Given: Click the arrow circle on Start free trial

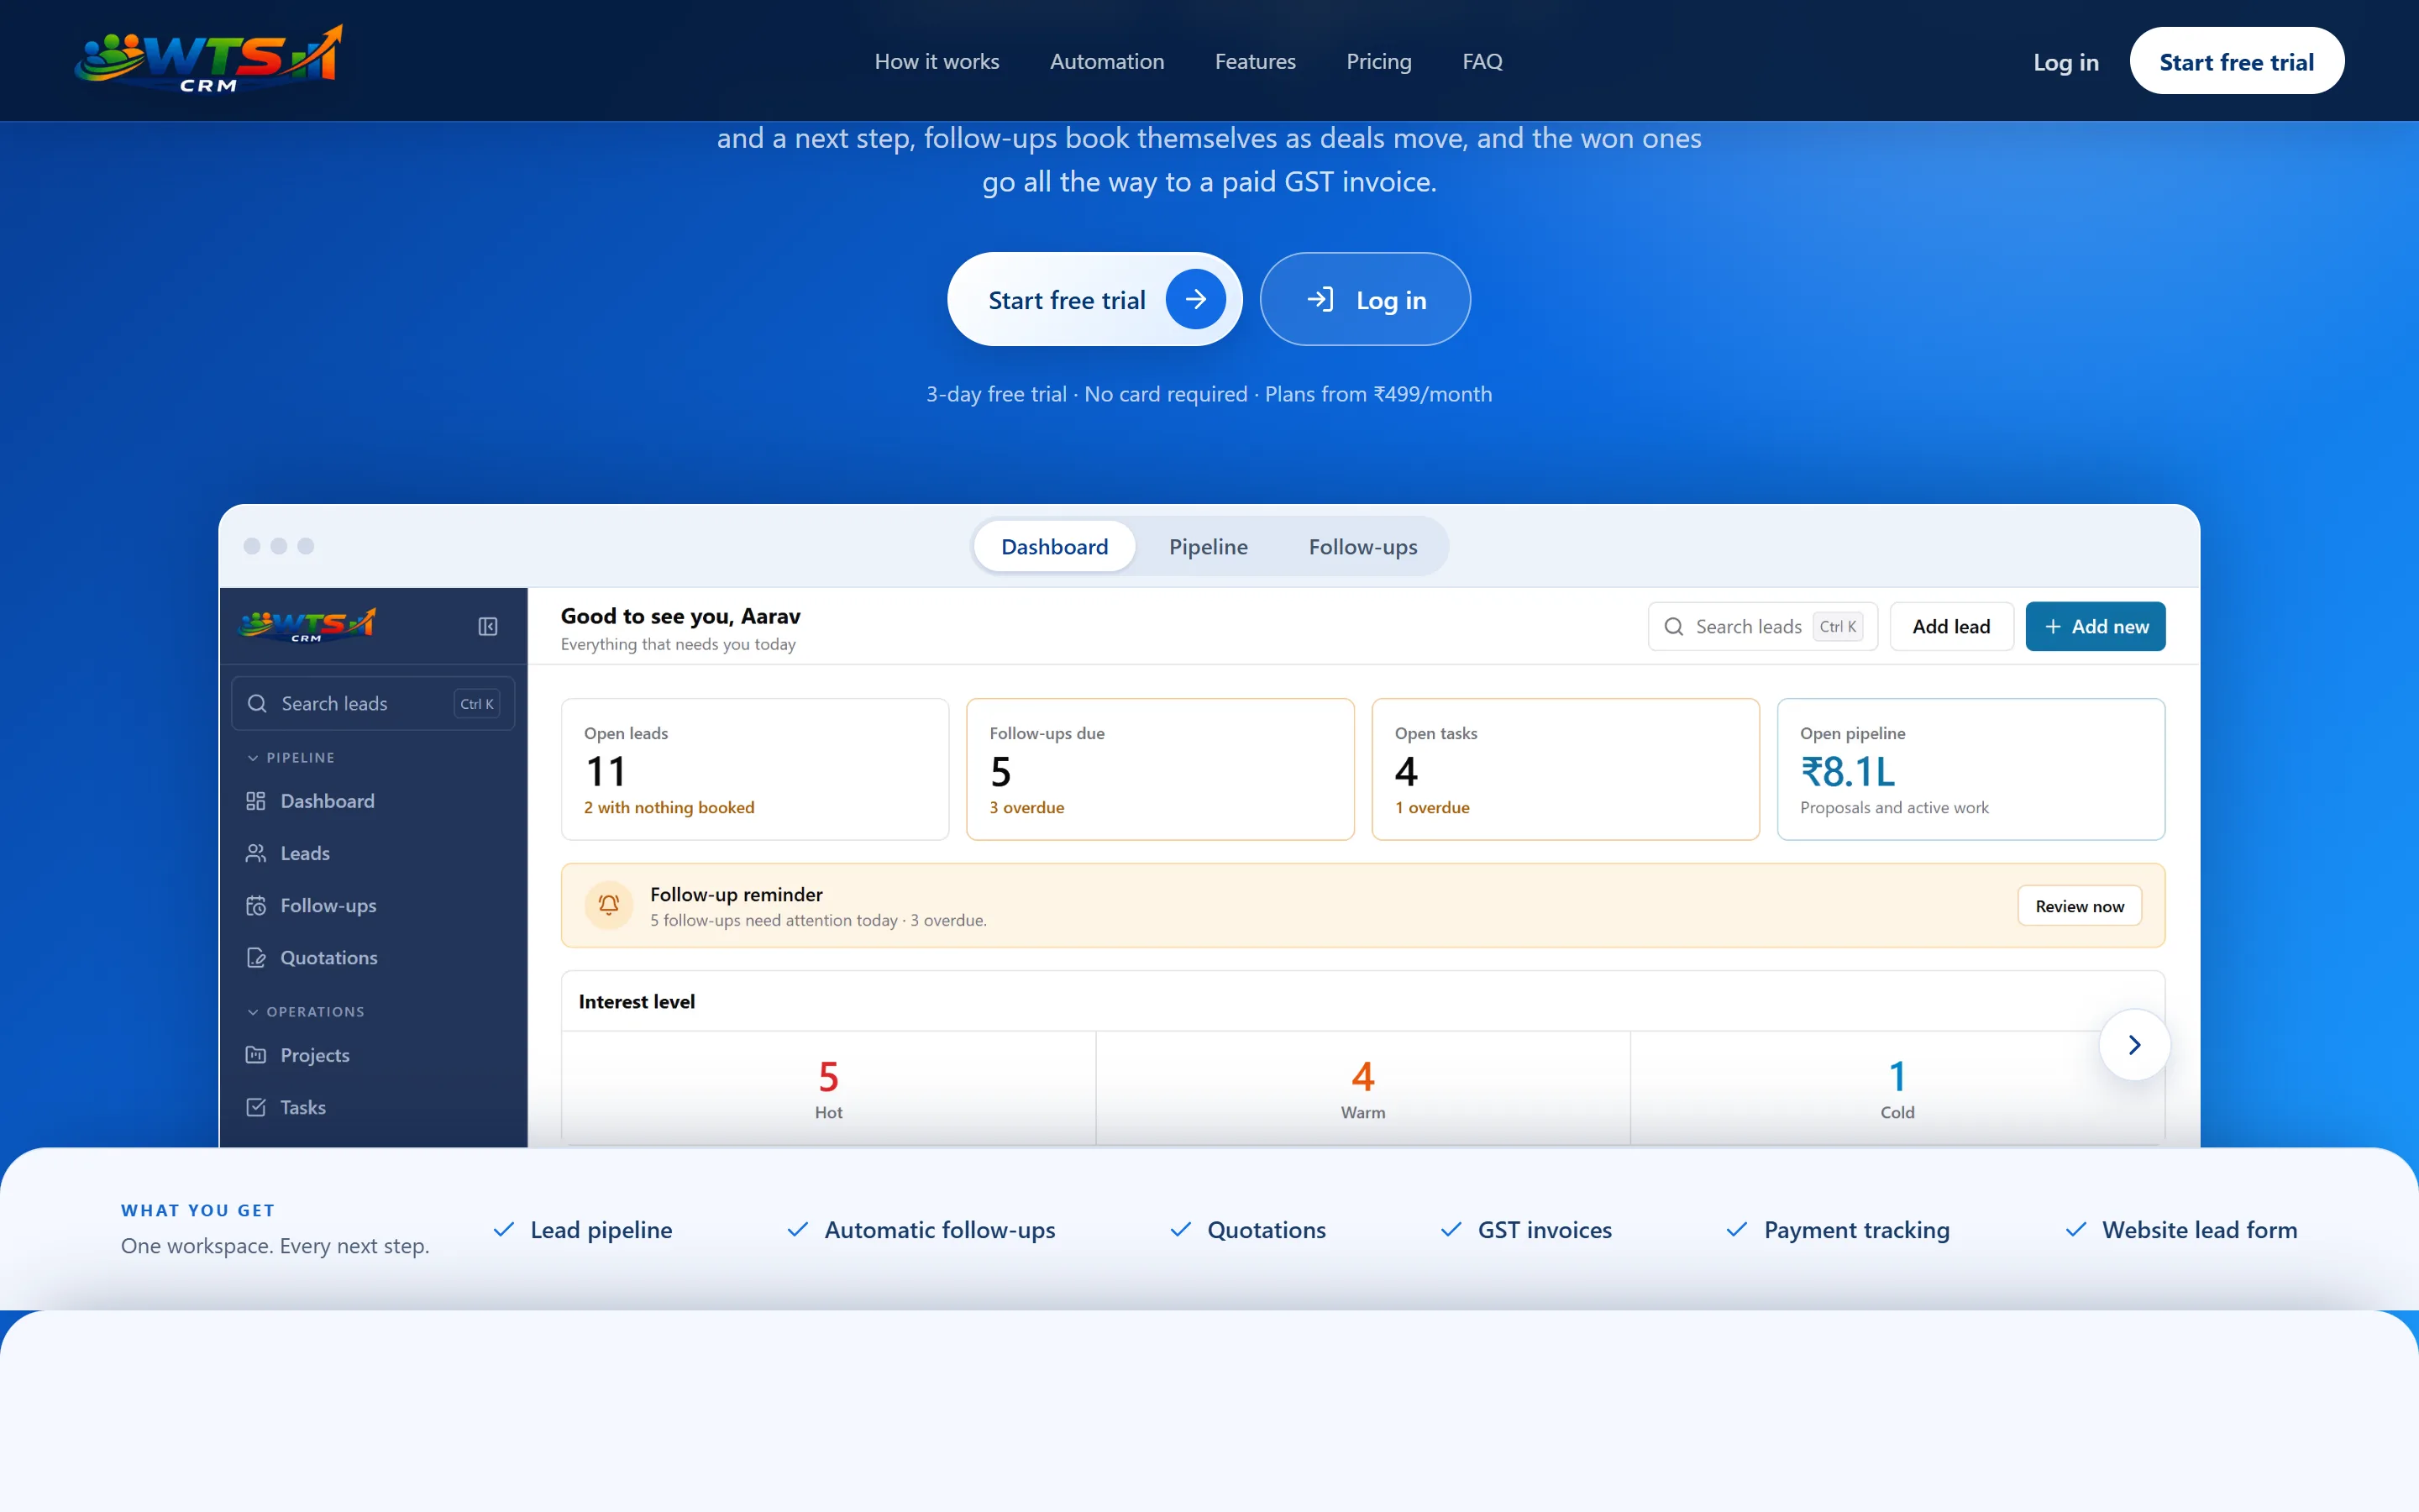Looking at the screenshot, I should (1195, 299).
